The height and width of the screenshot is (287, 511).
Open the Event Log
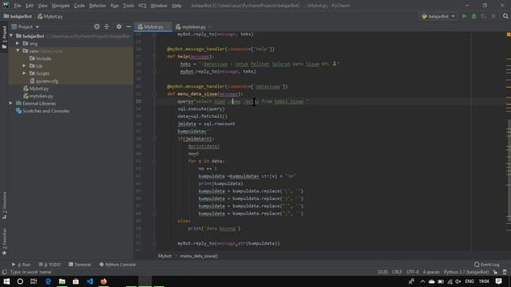(x=486, y=265)
